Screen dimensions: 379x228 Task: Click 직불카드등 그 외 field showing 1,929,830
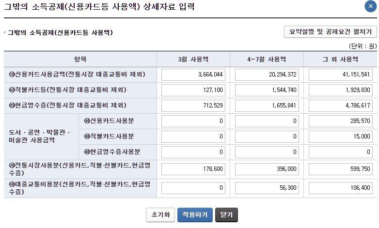point(341,90)
